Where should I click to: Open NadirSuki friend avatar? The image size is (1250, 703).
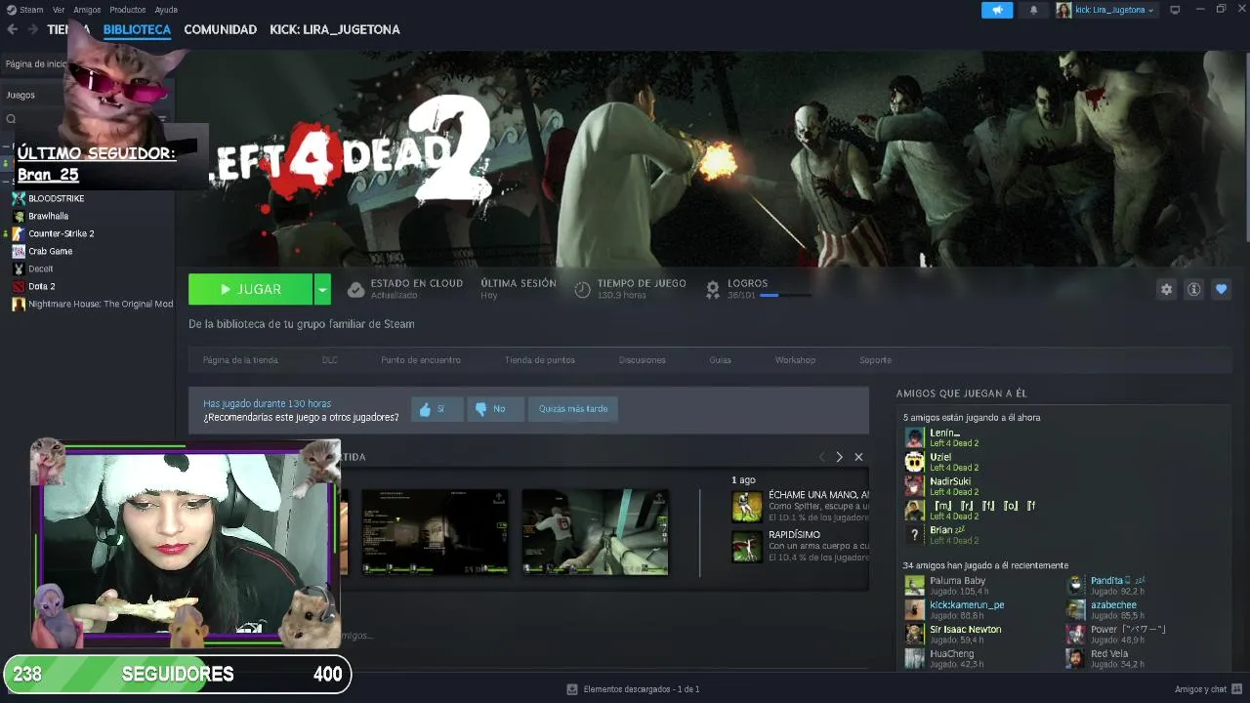pos(914,486)
